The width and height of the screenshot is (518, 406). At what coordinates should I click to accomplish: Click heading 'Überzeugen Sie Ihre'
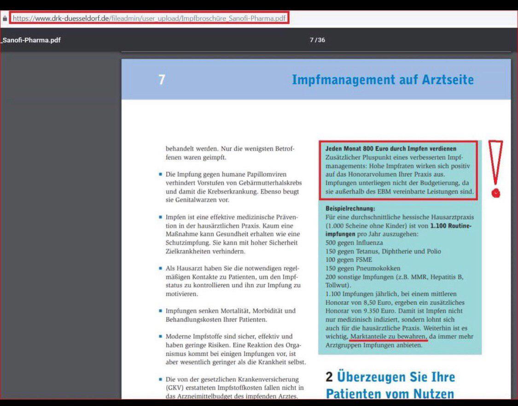pos(396,377)
